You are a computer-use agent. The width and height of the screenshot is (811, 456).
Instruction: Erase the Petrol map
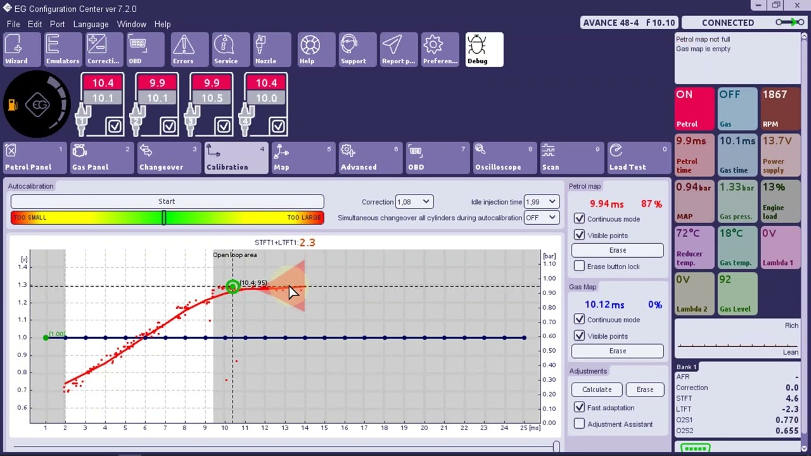click(618, 250)
